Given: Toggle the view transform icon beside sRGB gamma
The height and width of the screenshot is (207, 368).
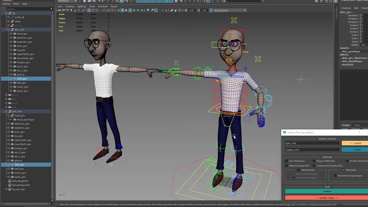Looking at the screenshot, I should 211,10.
